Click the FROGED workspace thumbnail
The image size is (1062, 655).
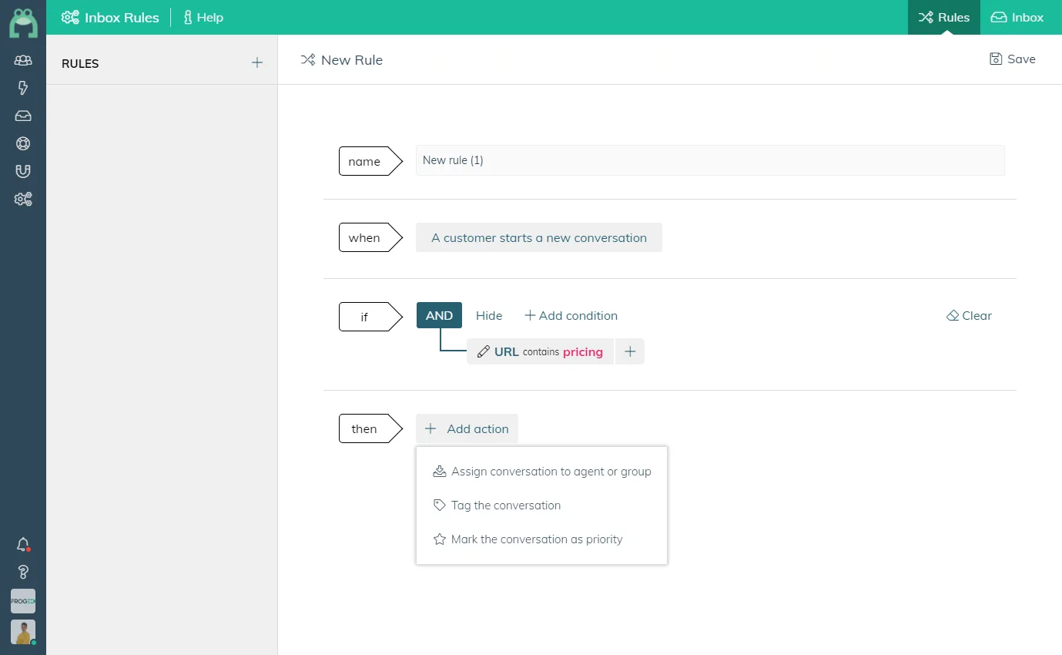(x=23, y=601)
